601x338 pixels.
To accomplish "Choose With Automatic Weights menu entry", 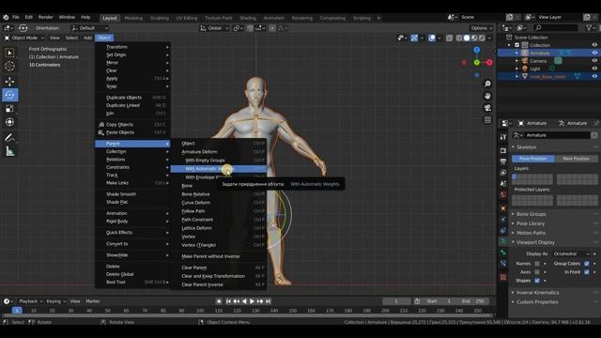I will tap(218, 169).
